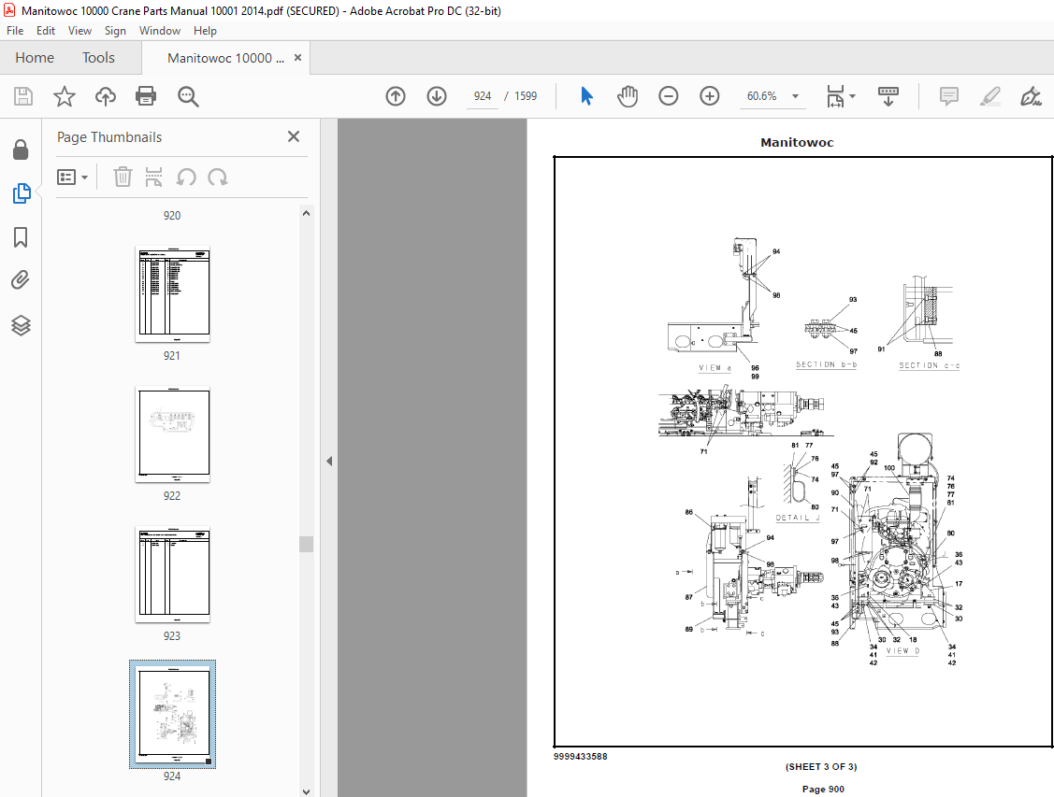Click the 'Page Thumbnails' panel title
The image size is (1054, 797).
(x=108, y=137)
